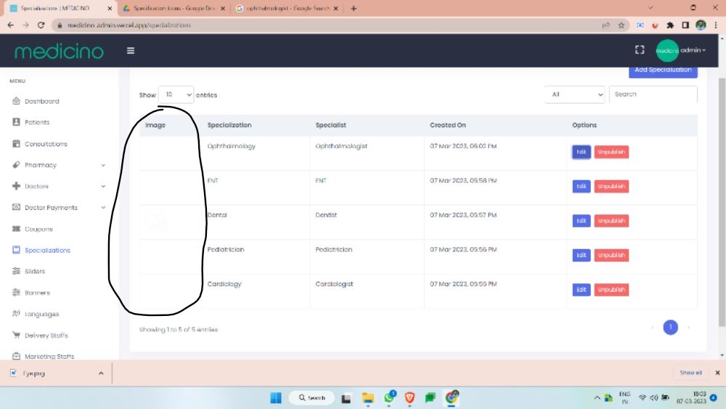726x409 pixels.
Task: Open Delivery Staffs sidebar item
Action: pos(46,336)
